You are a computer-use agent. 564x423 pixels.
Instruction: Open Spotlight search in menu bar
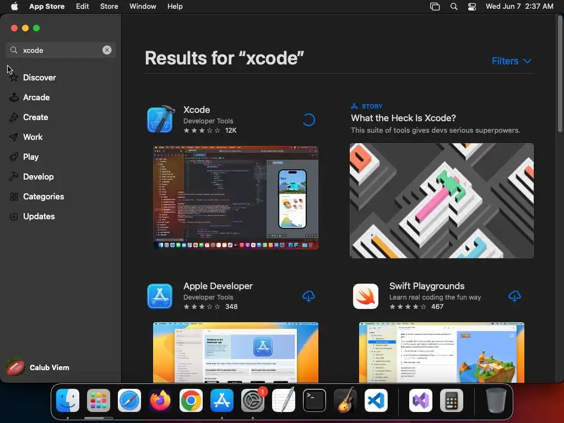[x=454, y=7]
